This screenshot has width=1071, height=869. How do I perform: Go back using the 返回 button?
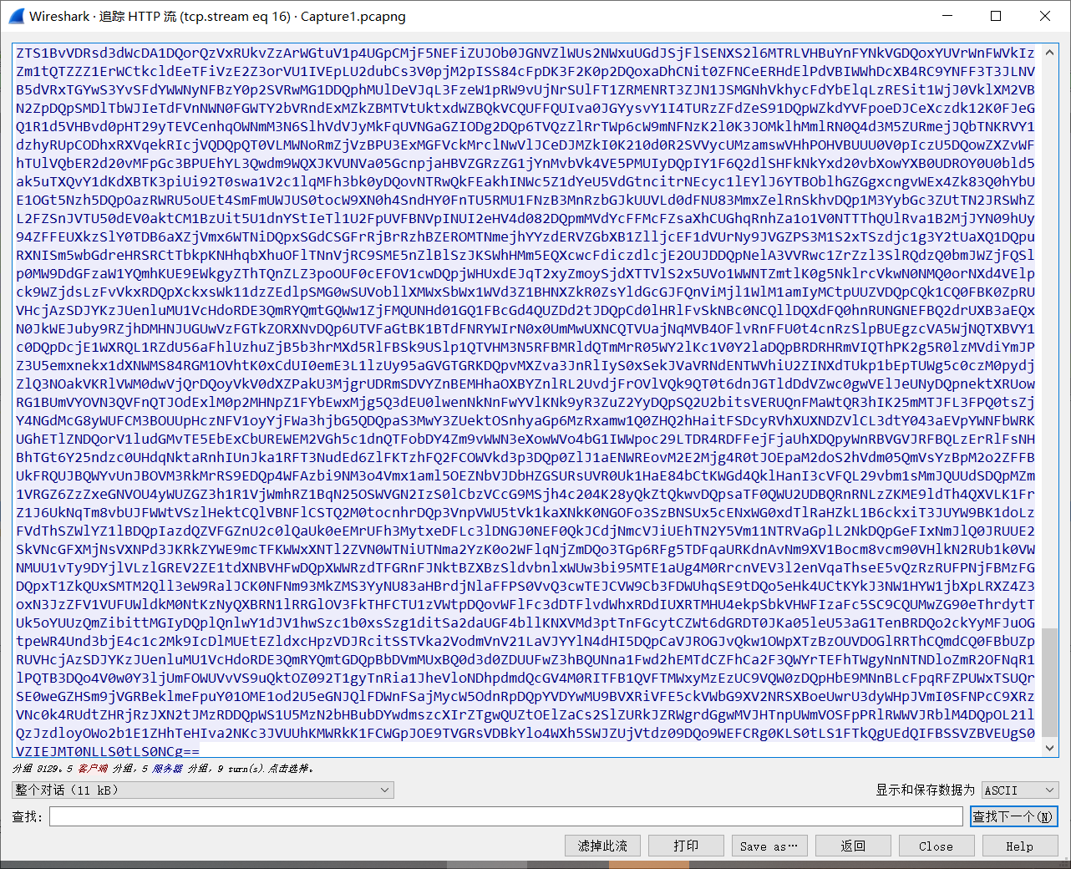click(x=853, y=846)
